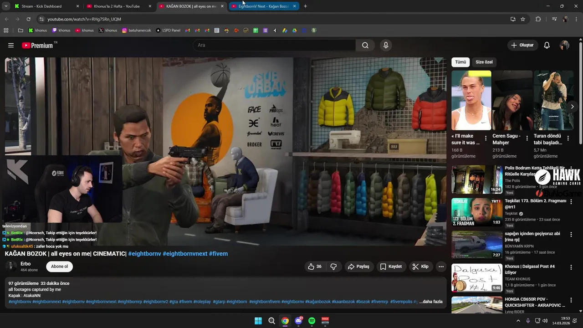The width and height of the screenshot is (583, 328).
Task: Open Polis Bodrum Katta video thumbnail
Action: coord(477,179)
